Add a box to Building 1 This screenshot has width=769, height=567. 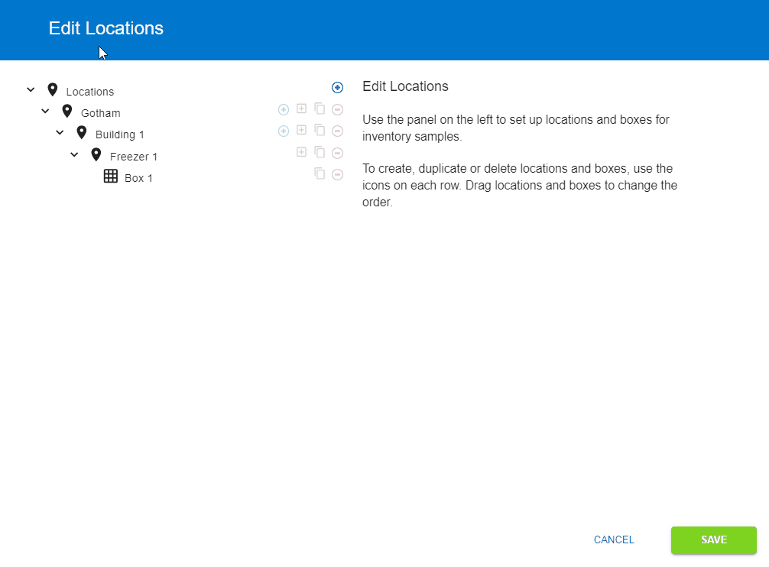pos(302,131)
